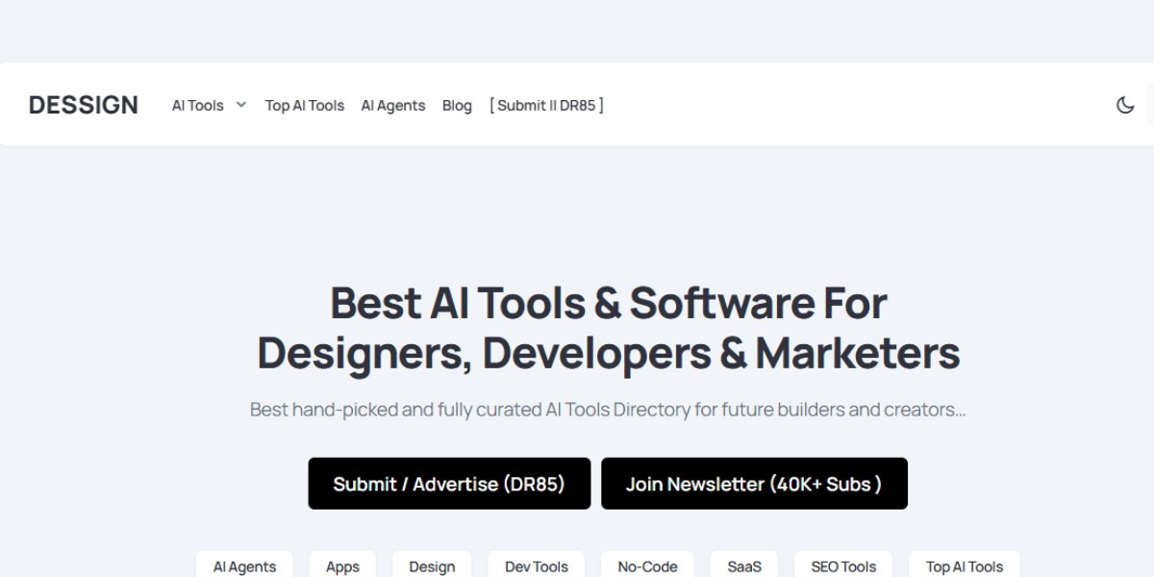
Task: Select the SEO Tools category chip
Action: tap(843, 565)
